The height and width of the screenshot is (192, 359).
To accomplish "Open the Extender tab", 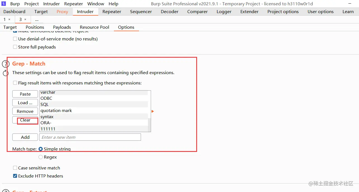I will pyautogui.click(x=249, y=12).
